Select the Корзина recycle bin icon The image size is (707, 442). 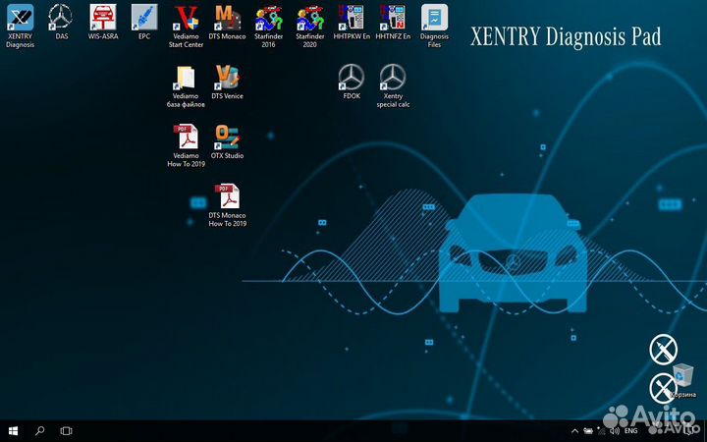pyautogui.click(x=683, y=381)
